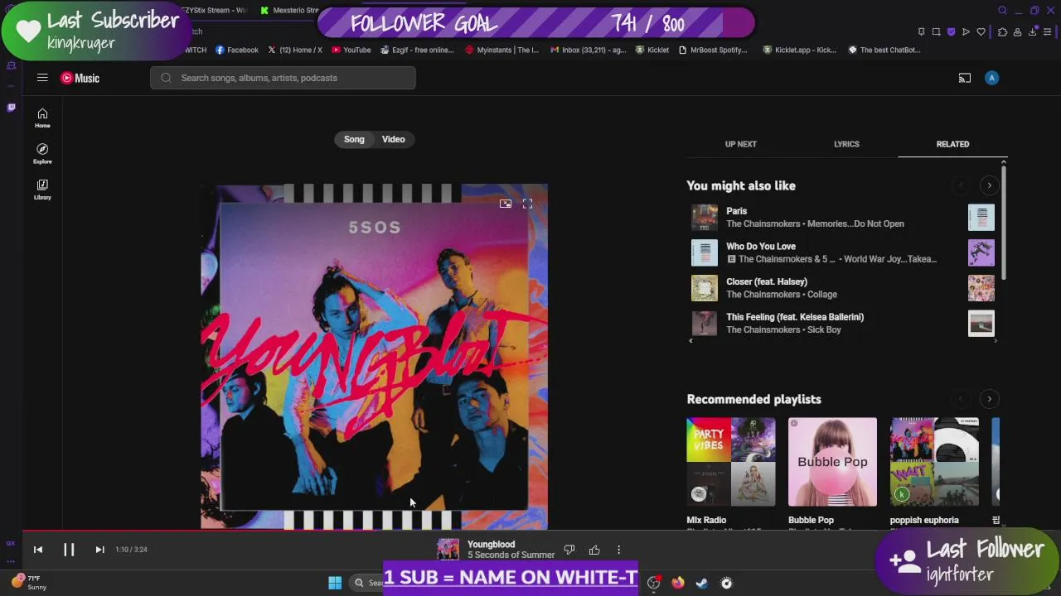Open the browser extensions puzzle icon

point(1002,31)
